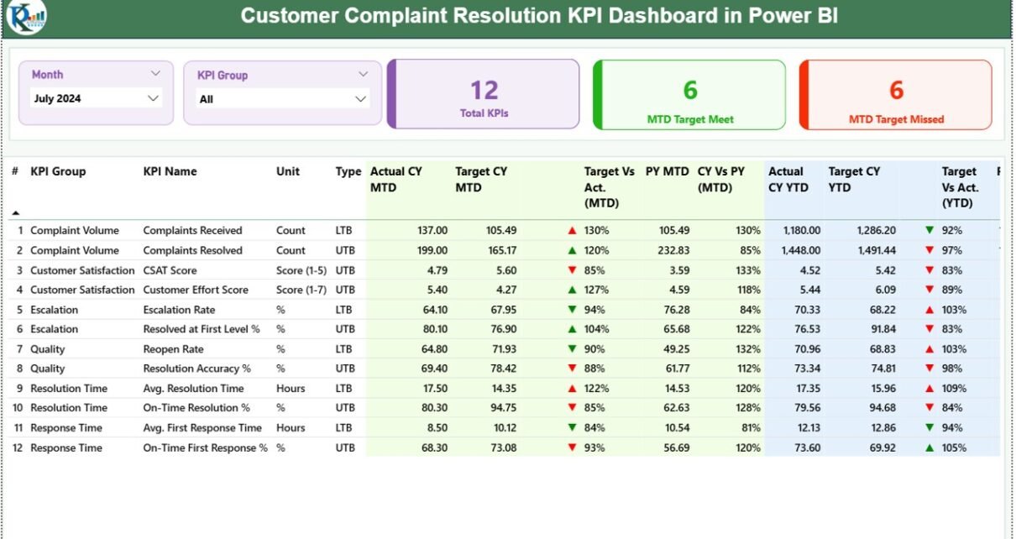Click red up triangle in Complaints Received MTD
This screenshot has height=539, width=1016.
tap(572, 230)
